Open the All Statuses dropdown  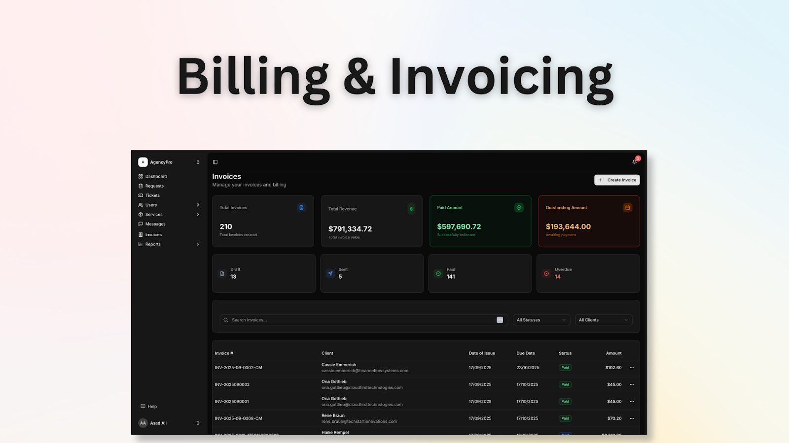click(x=541, y=319)
